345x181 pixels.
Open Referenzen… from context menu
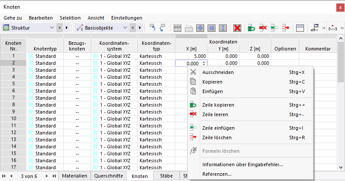coord(251,174)
